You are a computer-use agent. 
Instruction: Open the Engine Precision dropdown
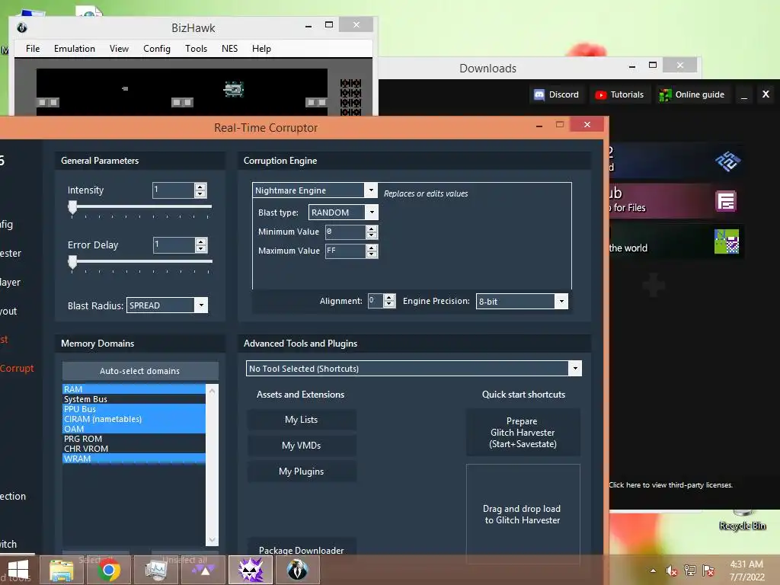561,301
